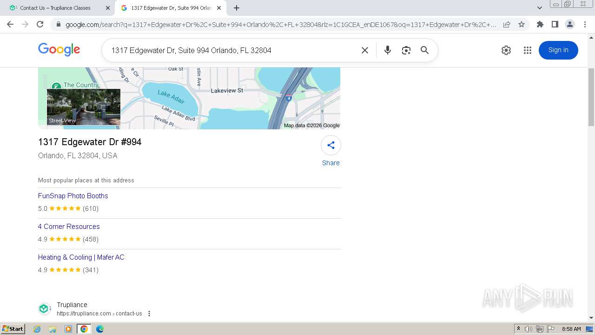
Task: Click the browser forward arrow
Action: [25, 24]
